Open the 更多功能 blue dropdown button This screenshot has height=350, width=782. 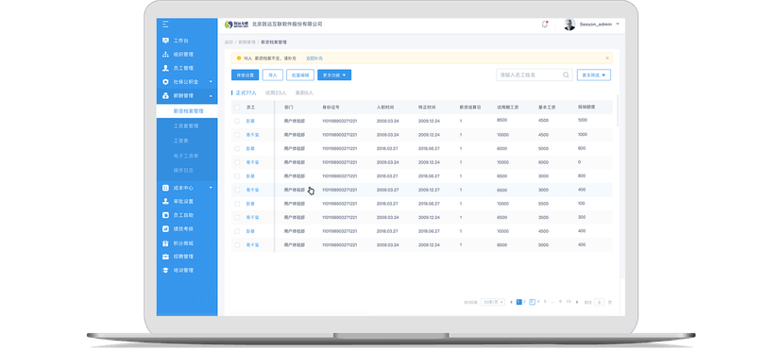tap(334, 75)
